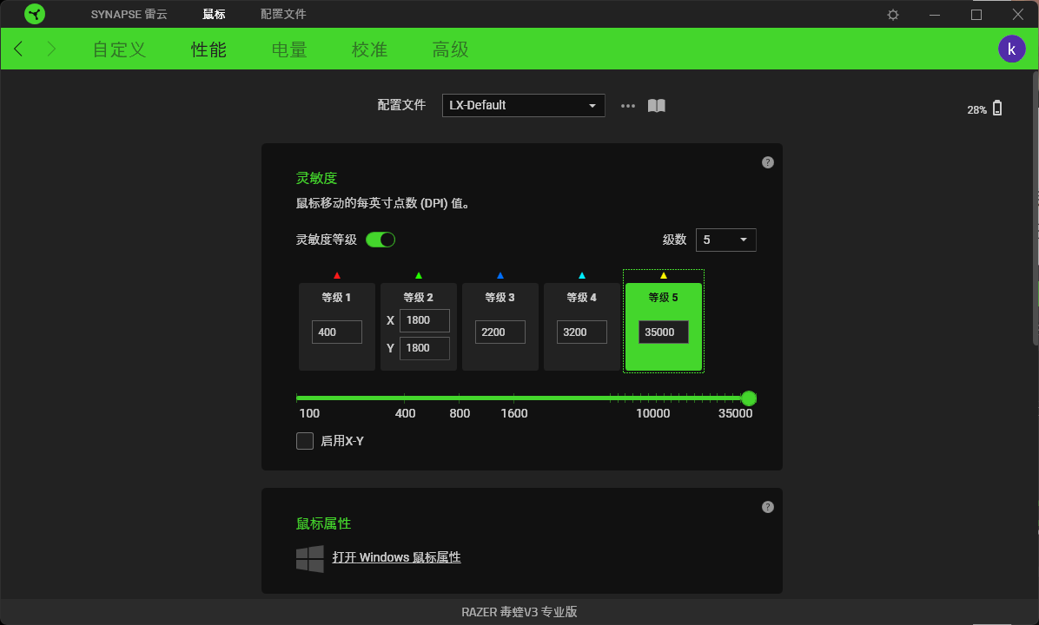This screenshot has height=625, width=1039.
Task: Click the blue indicator above 等级 3
Action: [x=500, y=275]
